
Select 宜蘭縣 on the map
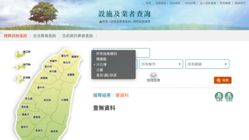point(71,75)
